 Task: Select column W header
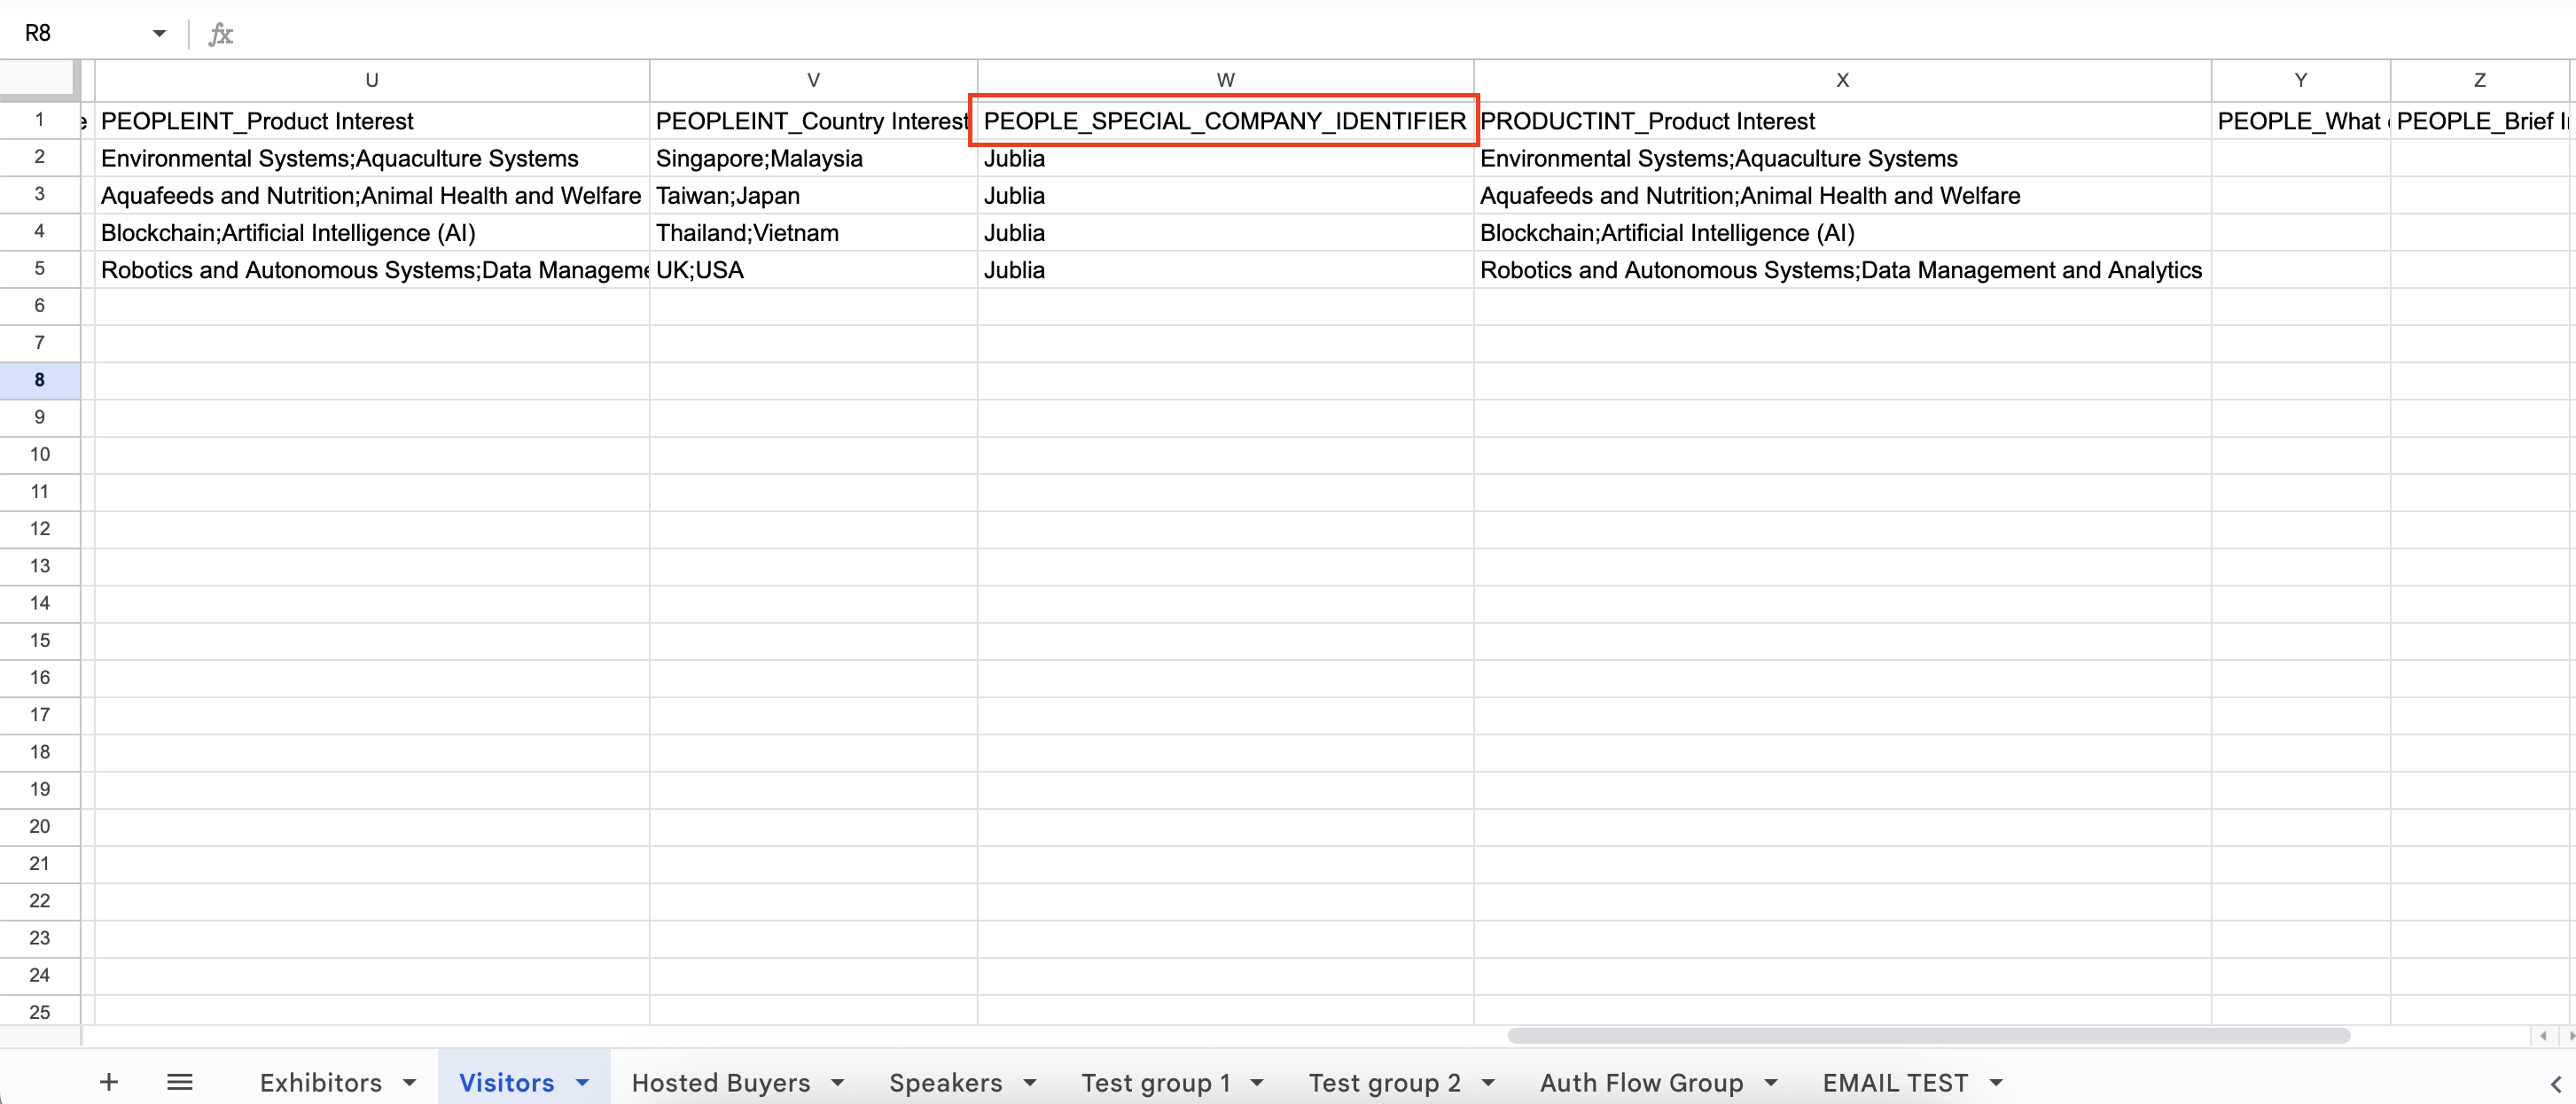(1225, 80)
